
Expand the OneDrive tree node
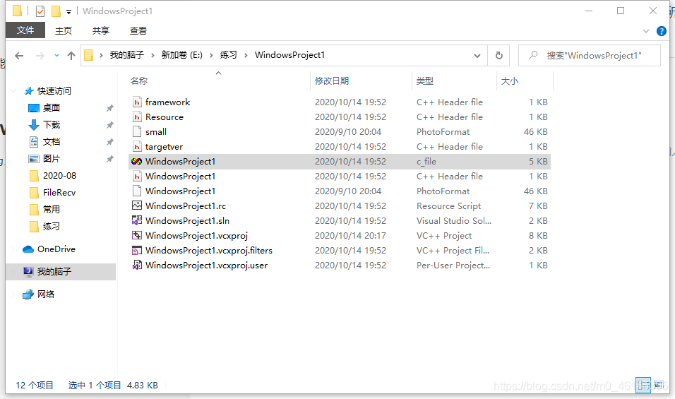coord(13,249)
